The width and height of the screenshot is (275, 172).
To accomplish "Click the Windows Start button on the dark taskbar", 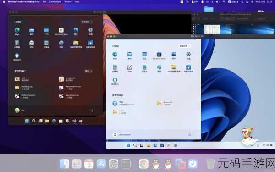I will click(x=27, y=121).
